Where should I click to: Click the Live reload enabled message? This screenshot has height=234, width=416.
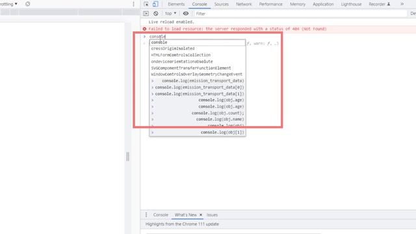[x=171, y=22]
